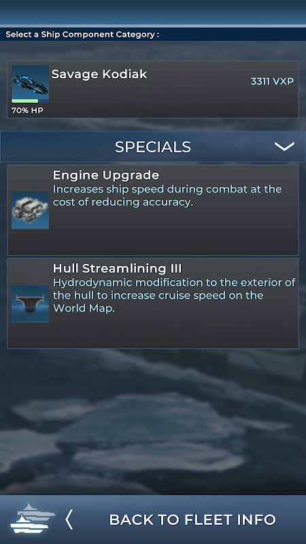Click the Engine Upgrade description text
This screenshot has height=544, width=306.
(x=167, y=196)
